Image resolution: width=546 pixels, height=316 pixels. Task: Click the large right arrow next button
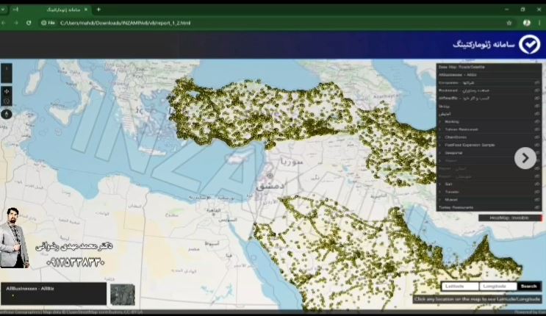525,158
